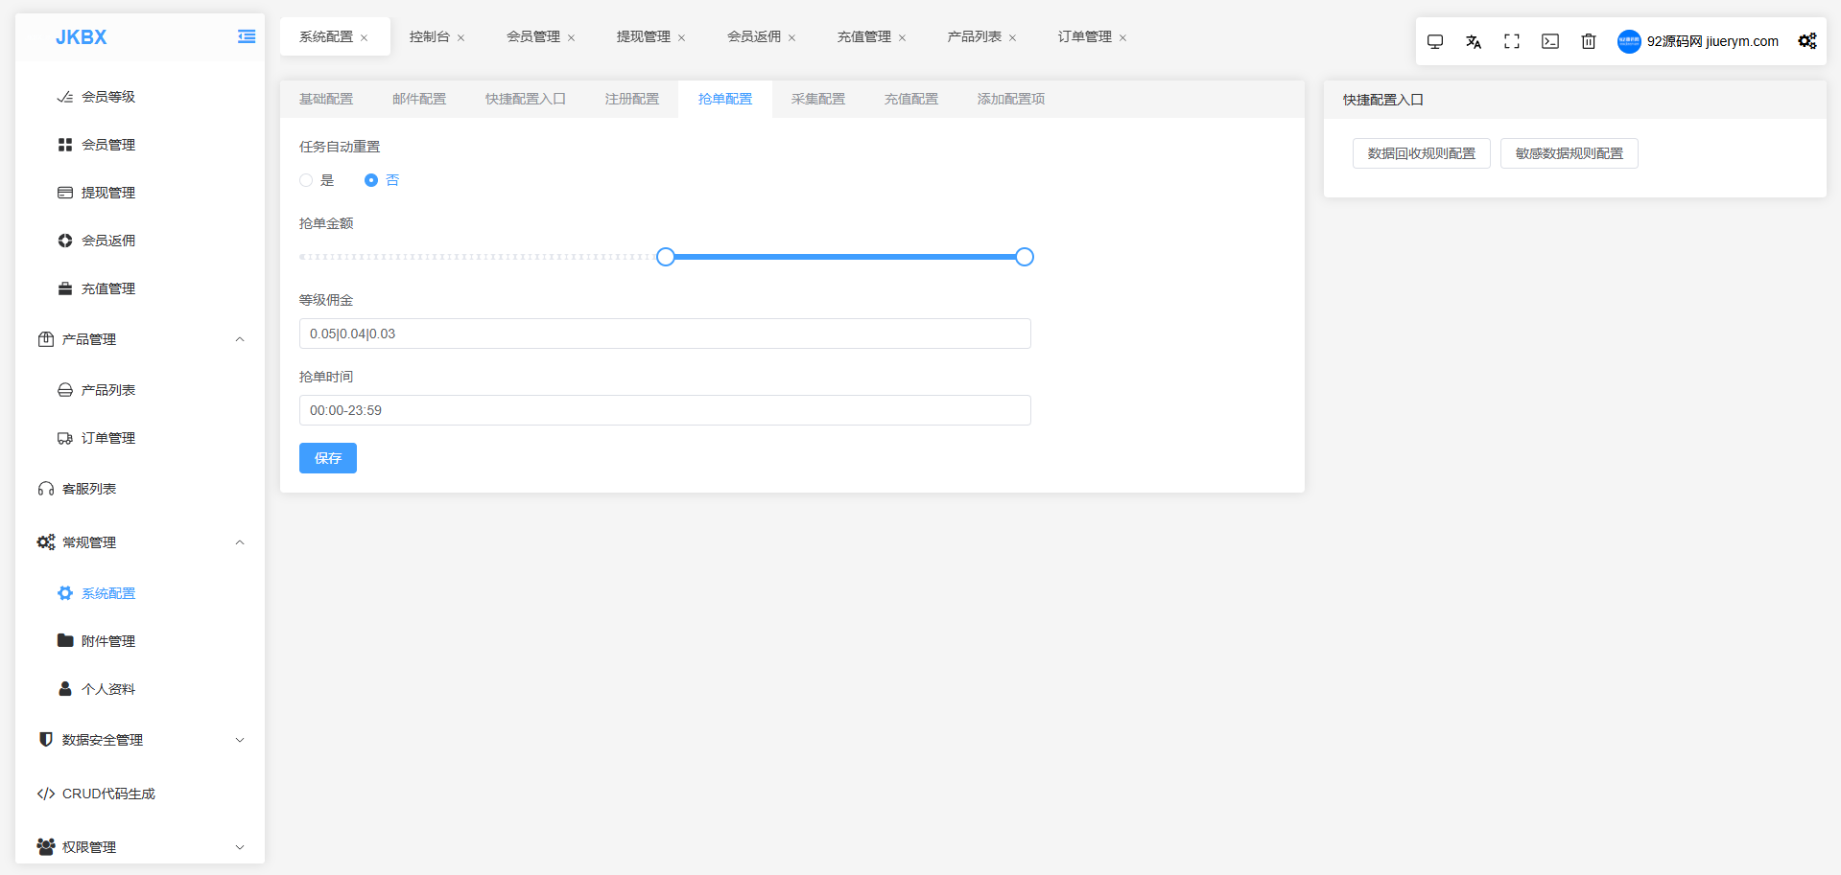Click the 数据安全管理 shield icon
Viewport: 1841px width, 875px height.
click(x=46, y=740)
